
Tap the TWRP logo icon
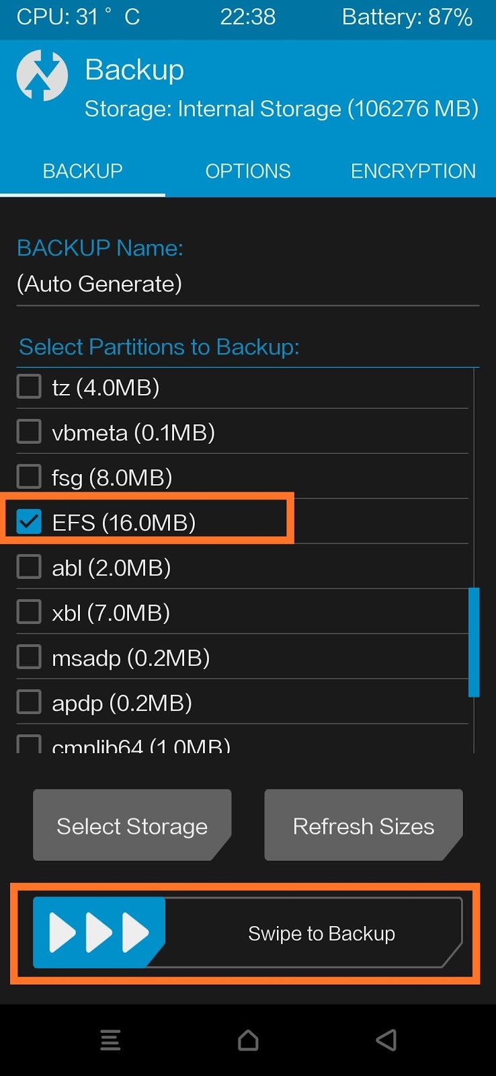42,76
